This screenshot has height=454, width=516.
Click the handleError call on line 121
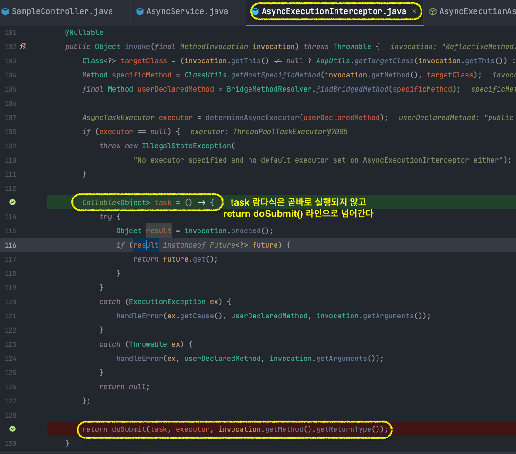coord(139,316)
